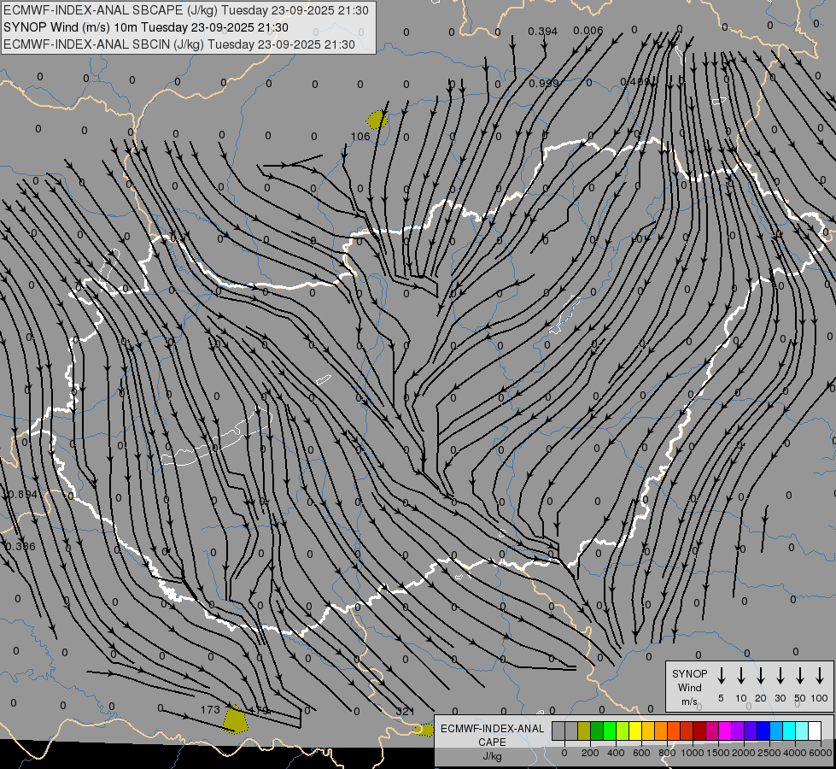Click the SYNOP Wind 10m title line
Image resolution: width=836 pixels, height=769 pixels.
pos(146,27)
